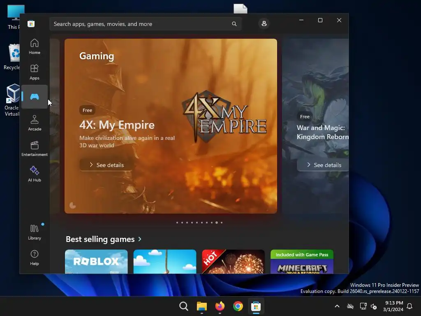Select the Recycle Bin desktop icon
Viewport: 421px width, 316px height.
click(x=12, y=57)
